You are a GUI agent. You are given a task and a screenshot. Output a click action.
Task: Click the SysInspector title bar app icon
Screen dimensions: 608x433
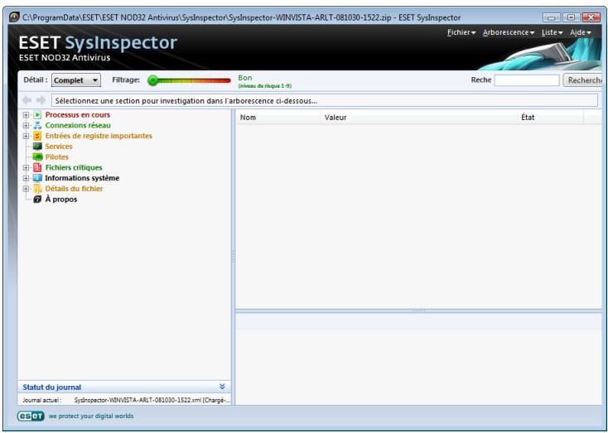[x=15, y=17]
